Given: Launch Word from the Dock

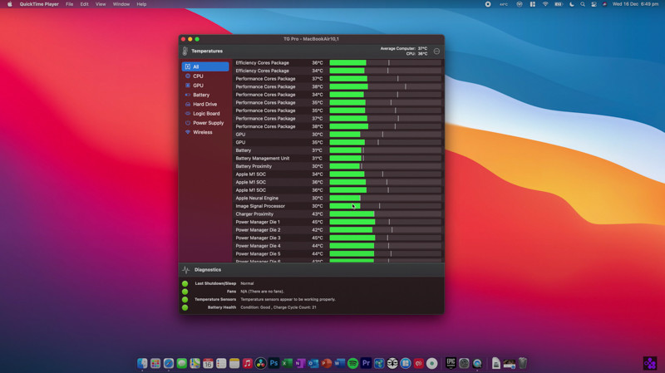Looking at the screenshot, I should click(339, 363).
